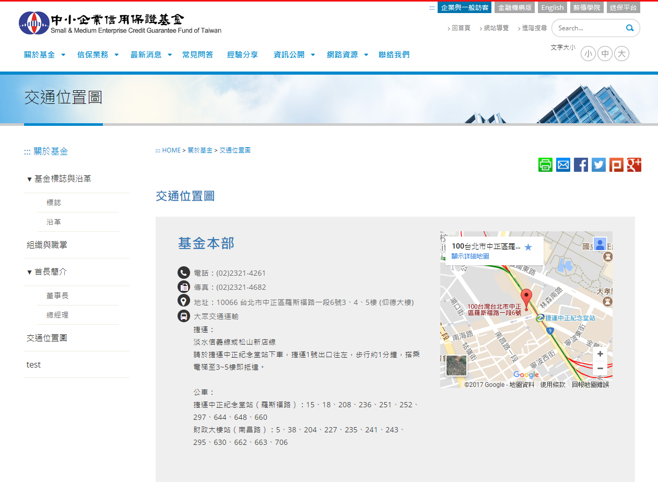Click the green print icon
Screen dimensions: 658x495
point(545,165)
